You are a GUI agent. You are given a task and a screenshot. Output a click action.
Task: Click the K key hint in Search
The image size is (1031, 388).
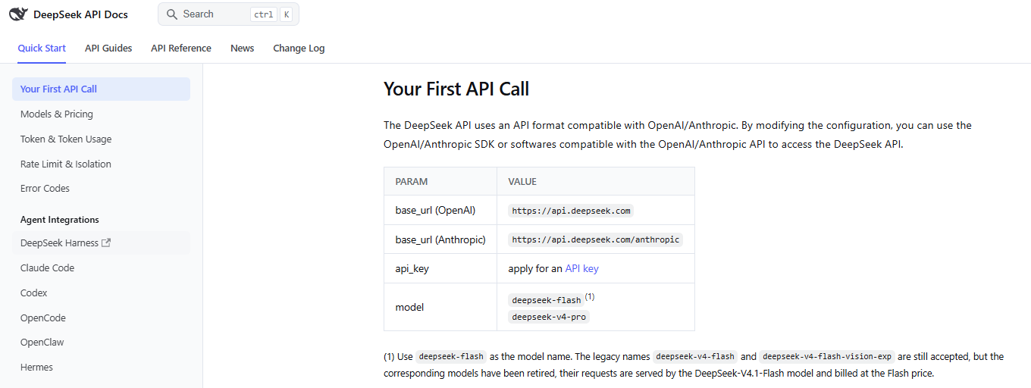pos(286,14)
